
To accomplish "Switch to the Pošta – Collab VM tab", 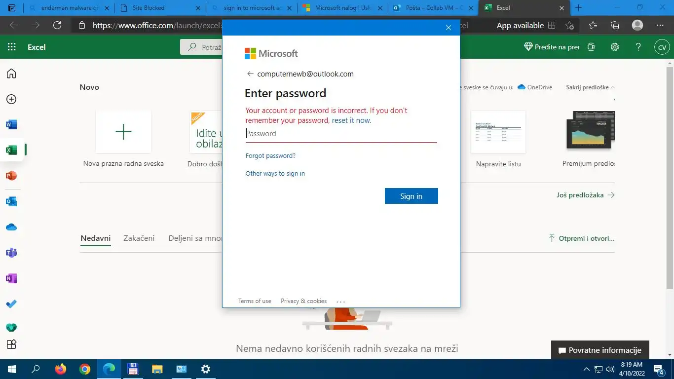I will click(433, 8).
